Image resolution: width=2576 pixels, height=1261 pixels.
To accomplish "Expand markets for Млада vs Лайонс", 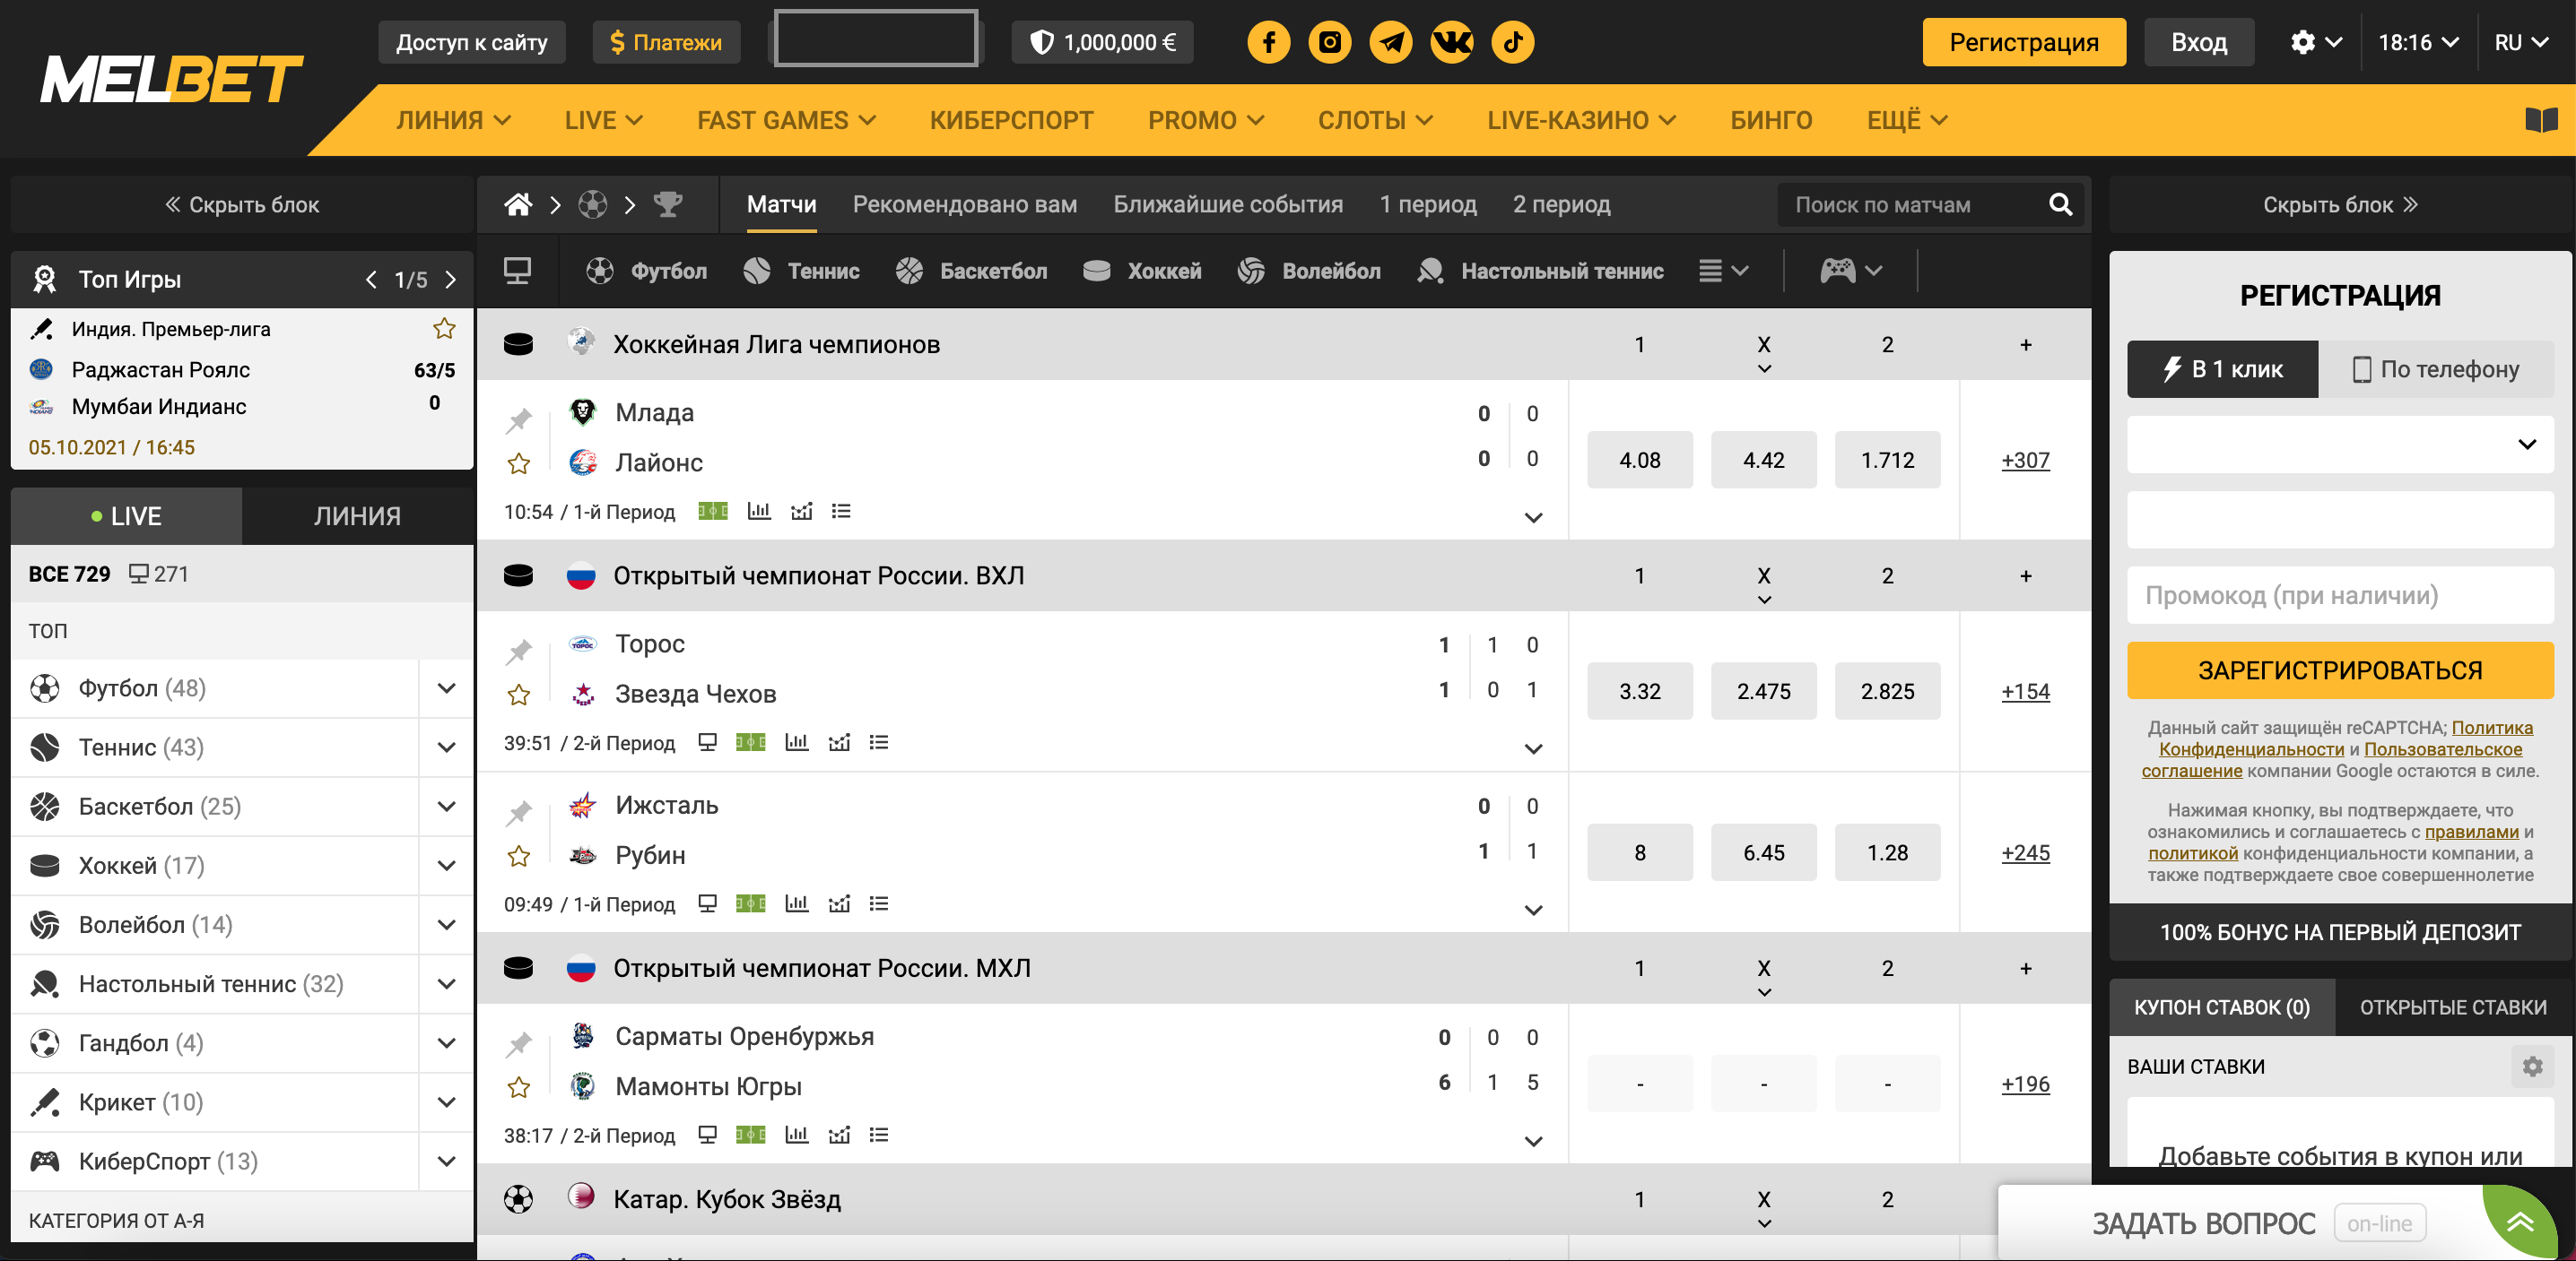I will 1532,518.
